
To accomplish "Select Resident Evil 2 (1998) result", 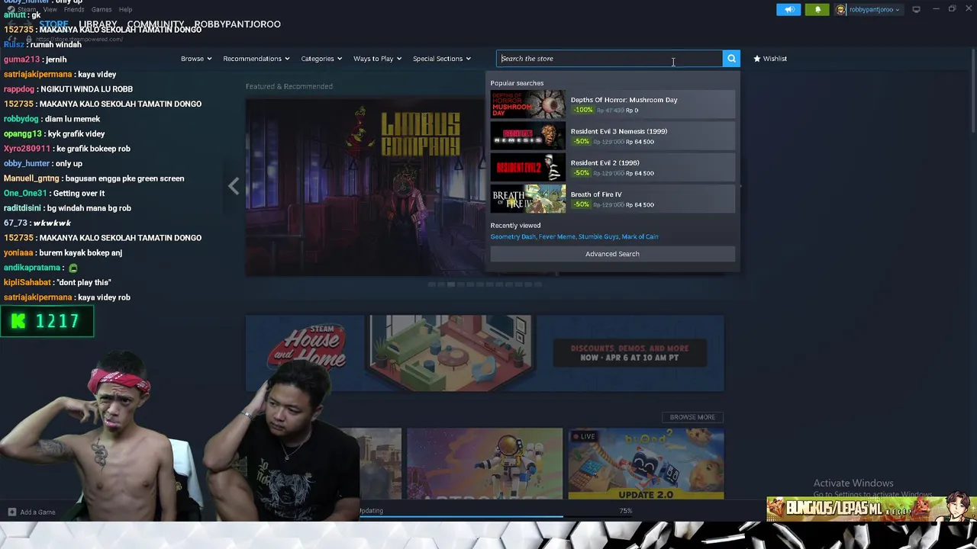I will click(x=612, y=168).
